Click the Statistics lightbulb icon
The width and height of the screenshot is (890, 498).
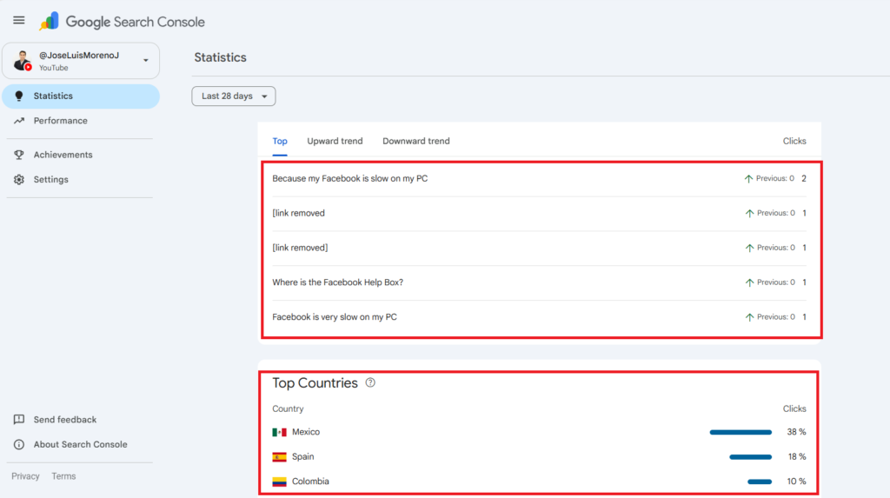(19, 96)
